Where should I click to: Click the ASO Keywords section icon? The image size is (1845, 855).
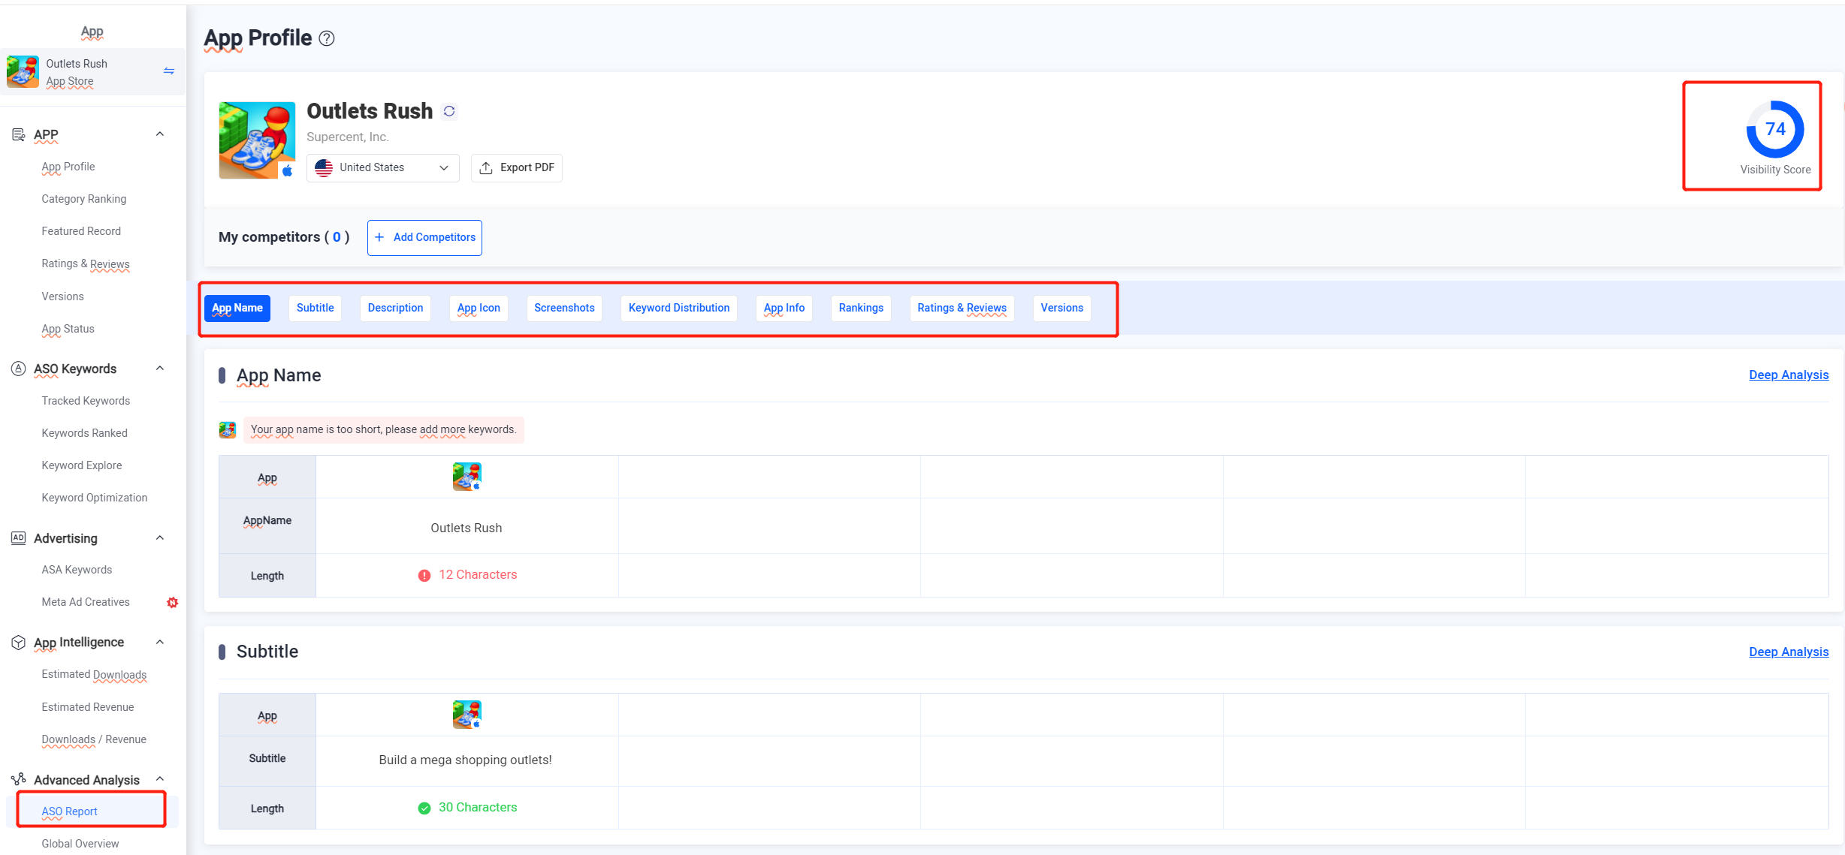19,369
